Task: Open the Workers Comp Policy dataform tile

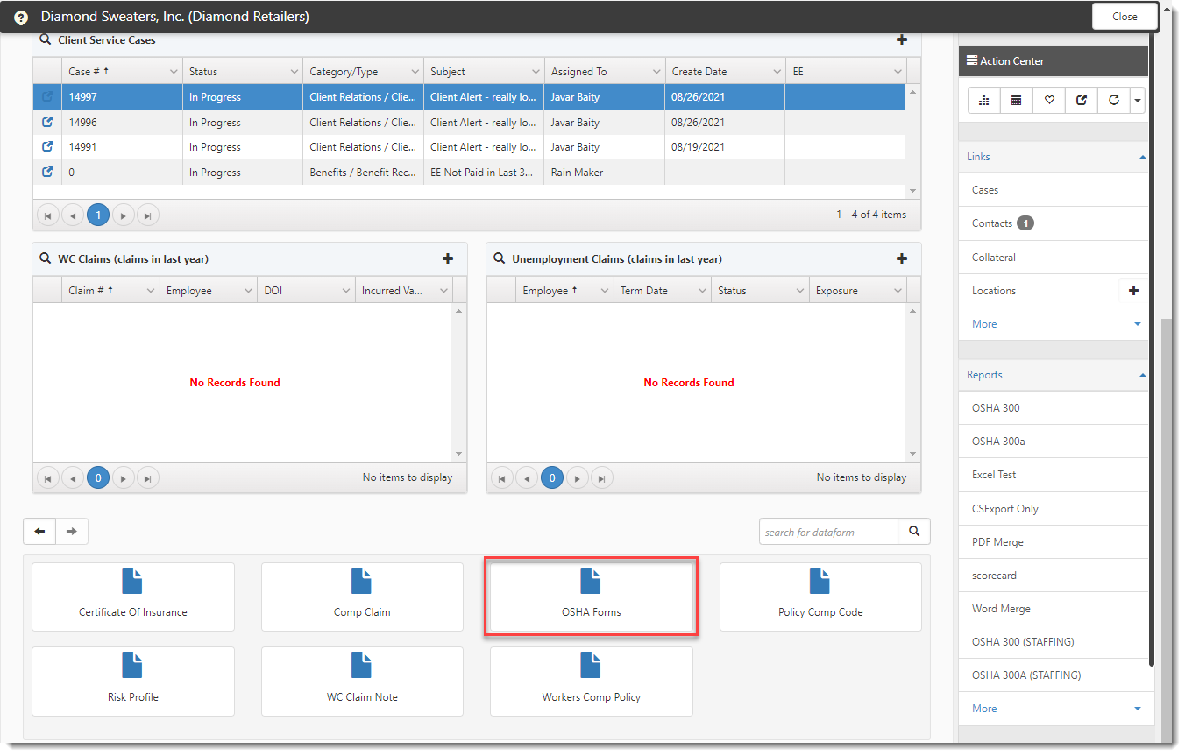Action: coord(591,682)
